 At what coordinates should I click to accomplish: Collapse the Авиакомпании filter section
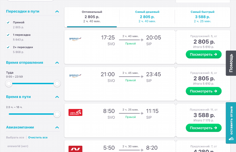click(57, 128)
